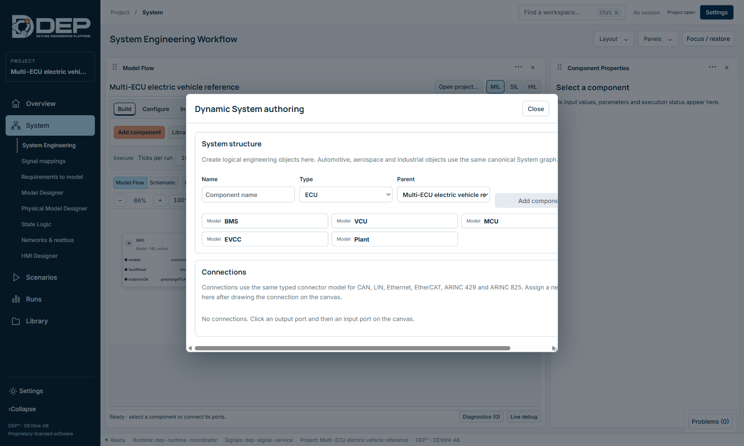
Task: Open the Type dropdown showing ECU
Action: coord(346,195)
